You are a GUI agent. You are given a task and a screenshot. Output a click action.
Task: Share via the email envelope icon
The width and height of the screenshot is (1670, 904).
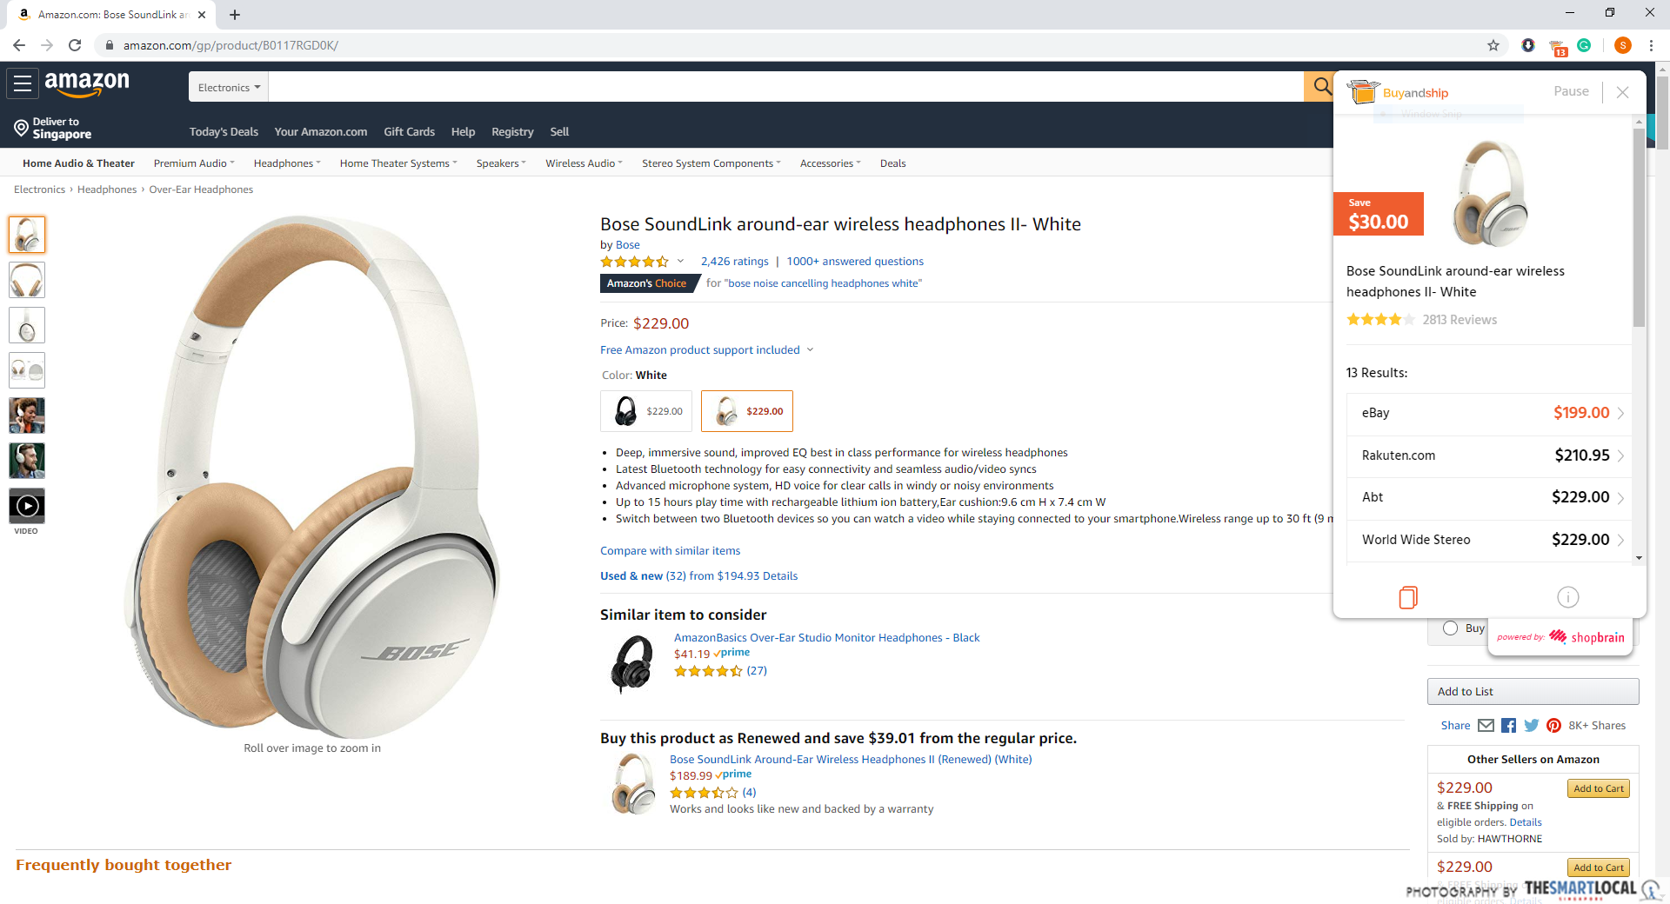pyautogui.click(x=1486, y=726)
